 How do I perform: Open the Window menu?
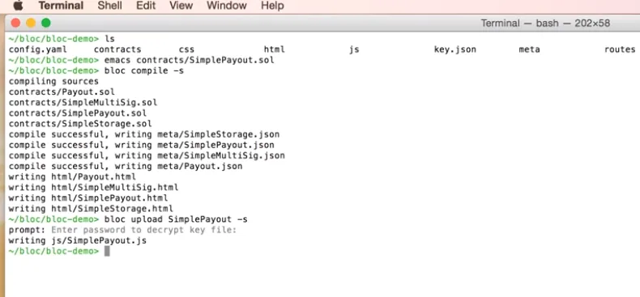click(227, 6)
